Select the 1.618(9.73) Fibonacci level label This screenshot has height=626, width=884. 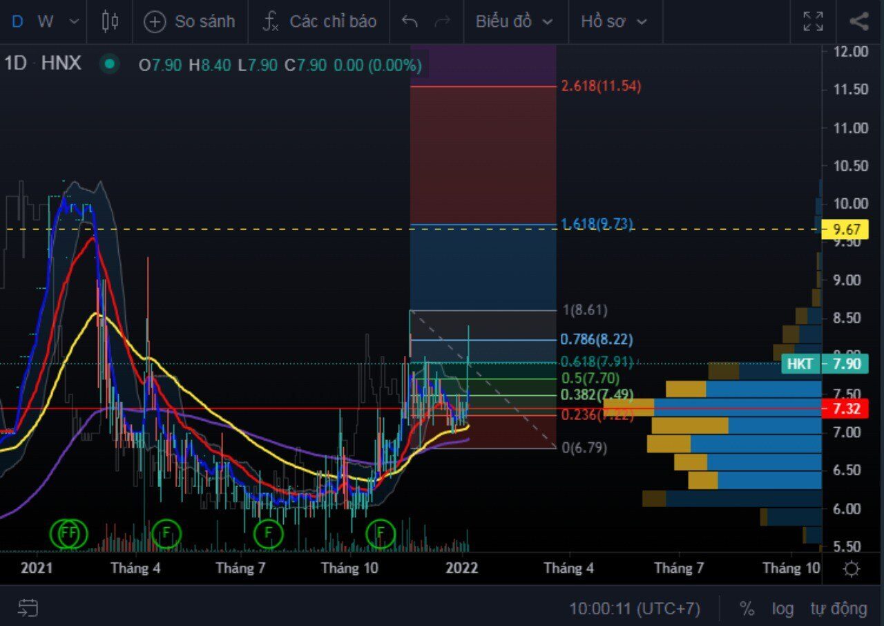tap(597, 224)
